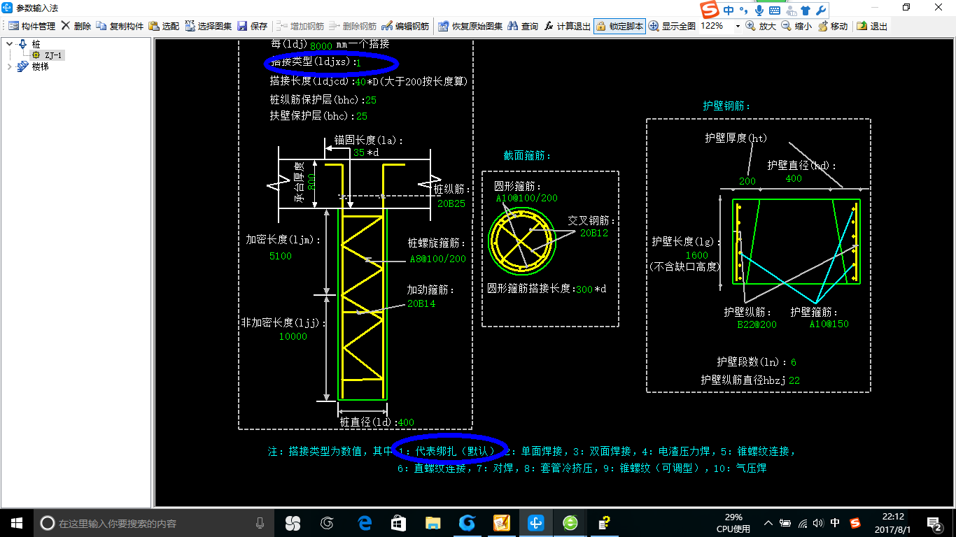
Task: Click 计算退出 toolbar button
Action: 566,26
